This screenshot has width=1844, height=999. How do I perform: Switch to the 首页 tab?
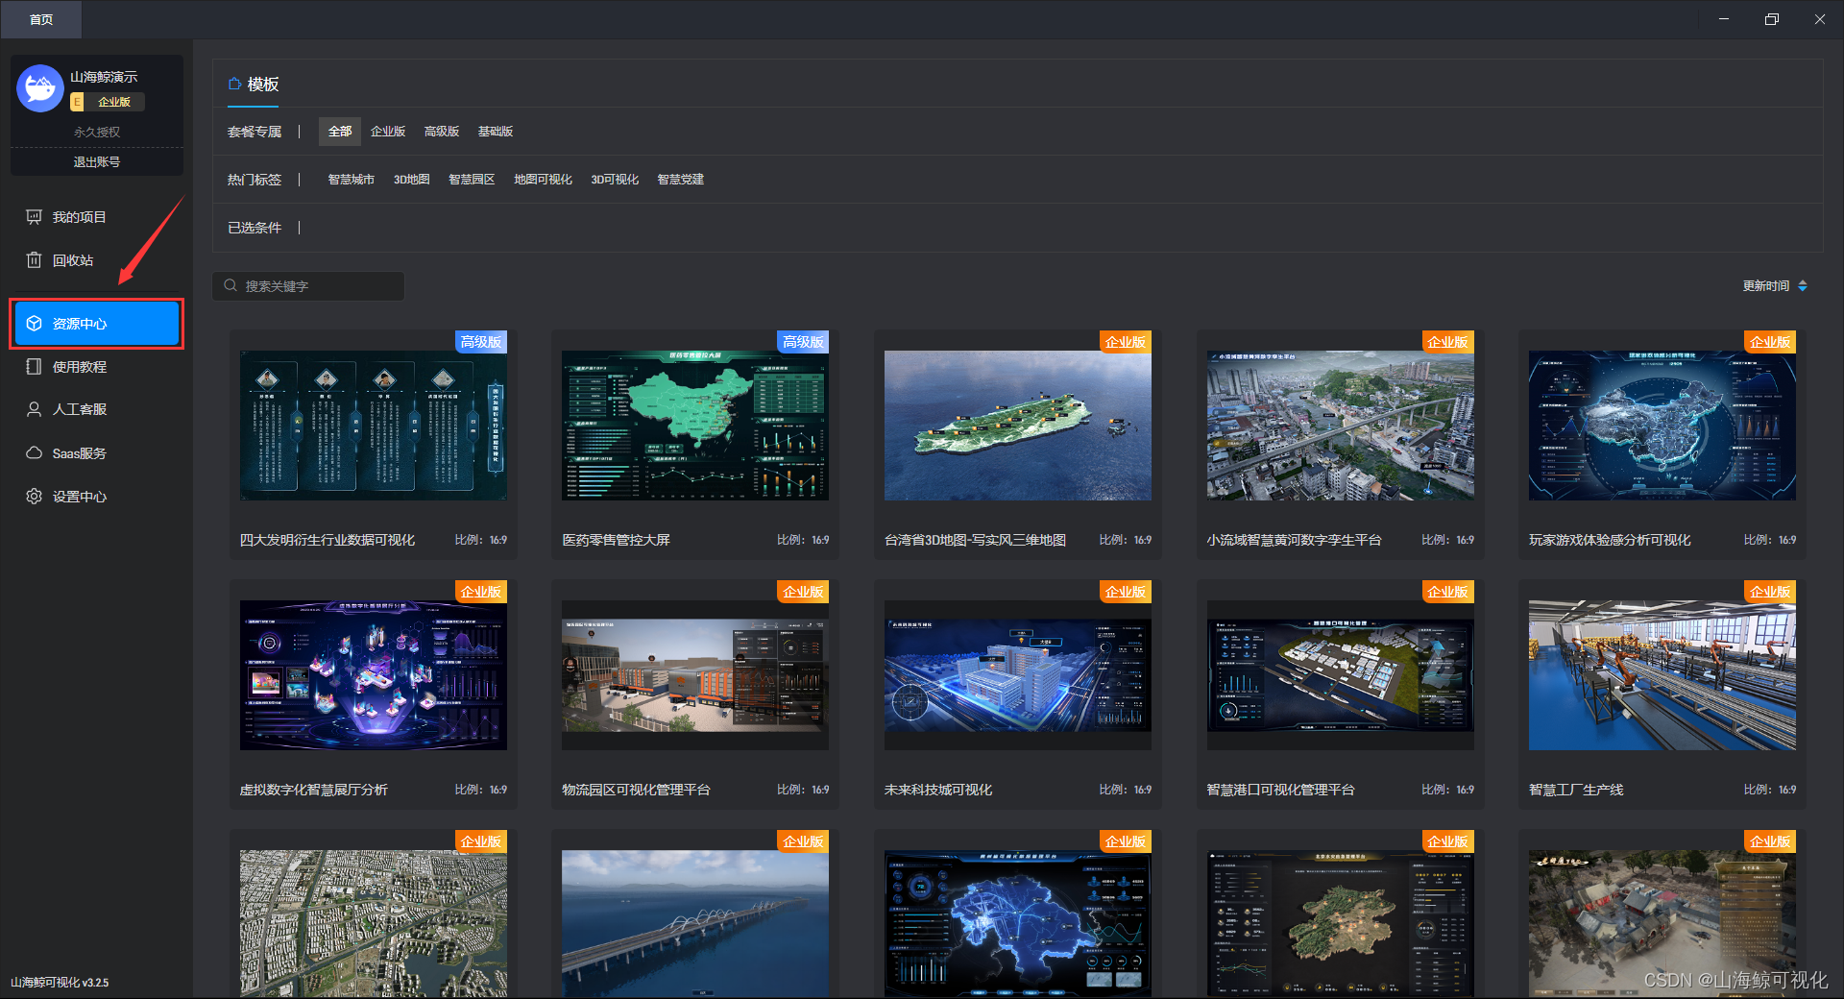pos(41,19)
